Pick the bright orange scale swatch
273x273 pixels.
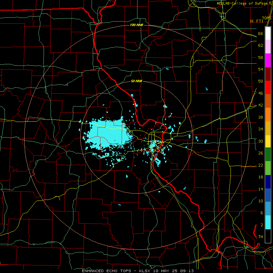[x=268, y=115]
